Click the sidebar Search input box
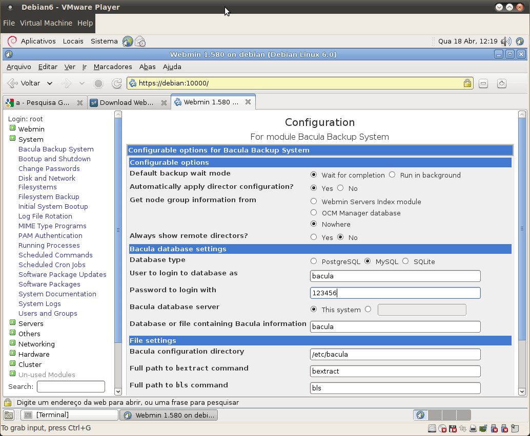Screen dimensions: 530x436 coord(71,387)
